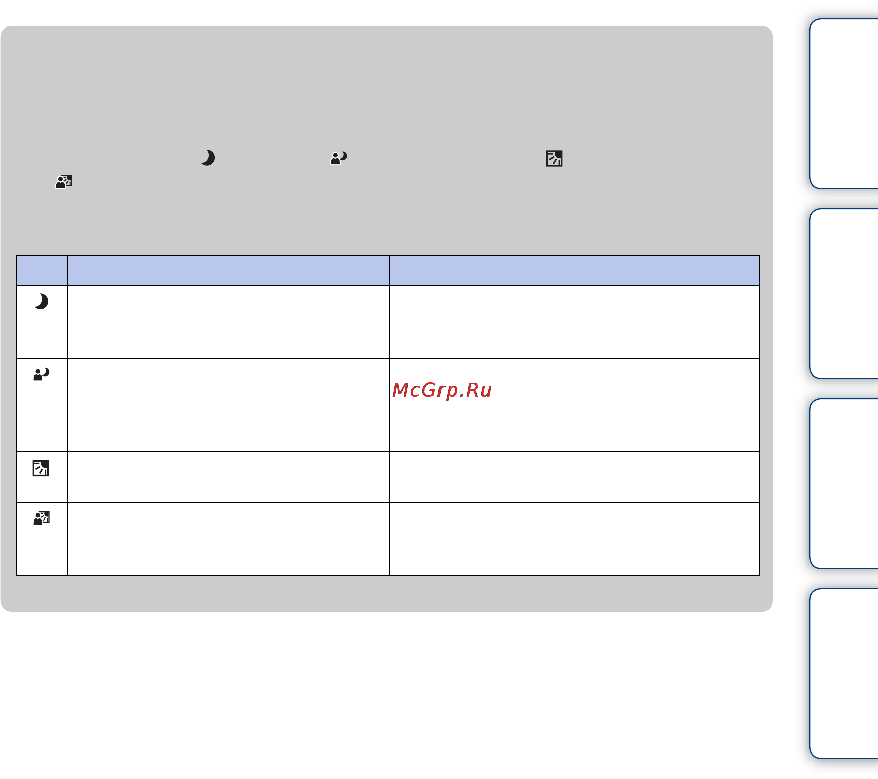Select the Backlight Portrait icon in the table
The width and height of the screenshot is (878, 779).
41,518
